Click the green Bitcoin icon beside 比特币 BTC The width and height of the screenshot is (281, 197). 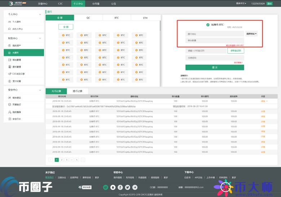pyautogui.click(x=208, y=25)
